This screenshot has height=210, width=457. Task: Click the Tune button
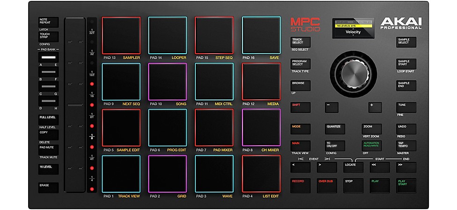coord(406,107)
